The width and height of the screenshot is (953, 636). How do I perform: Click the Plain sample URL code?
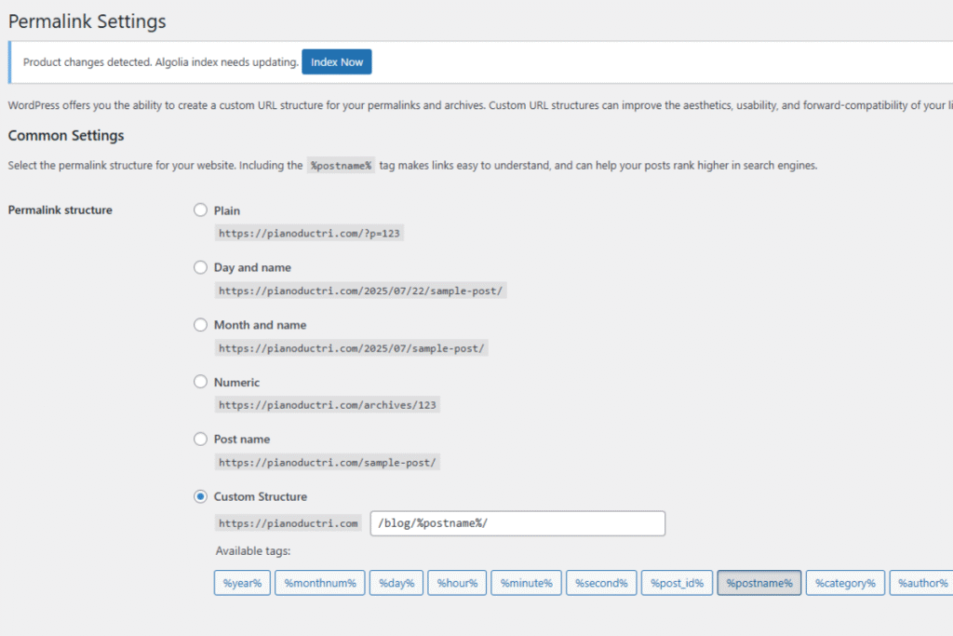click(309, 234)
